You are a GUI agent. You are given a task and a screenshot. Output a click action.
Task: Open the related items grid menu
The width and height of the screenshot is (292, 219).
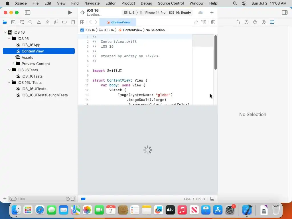(82, 22)
